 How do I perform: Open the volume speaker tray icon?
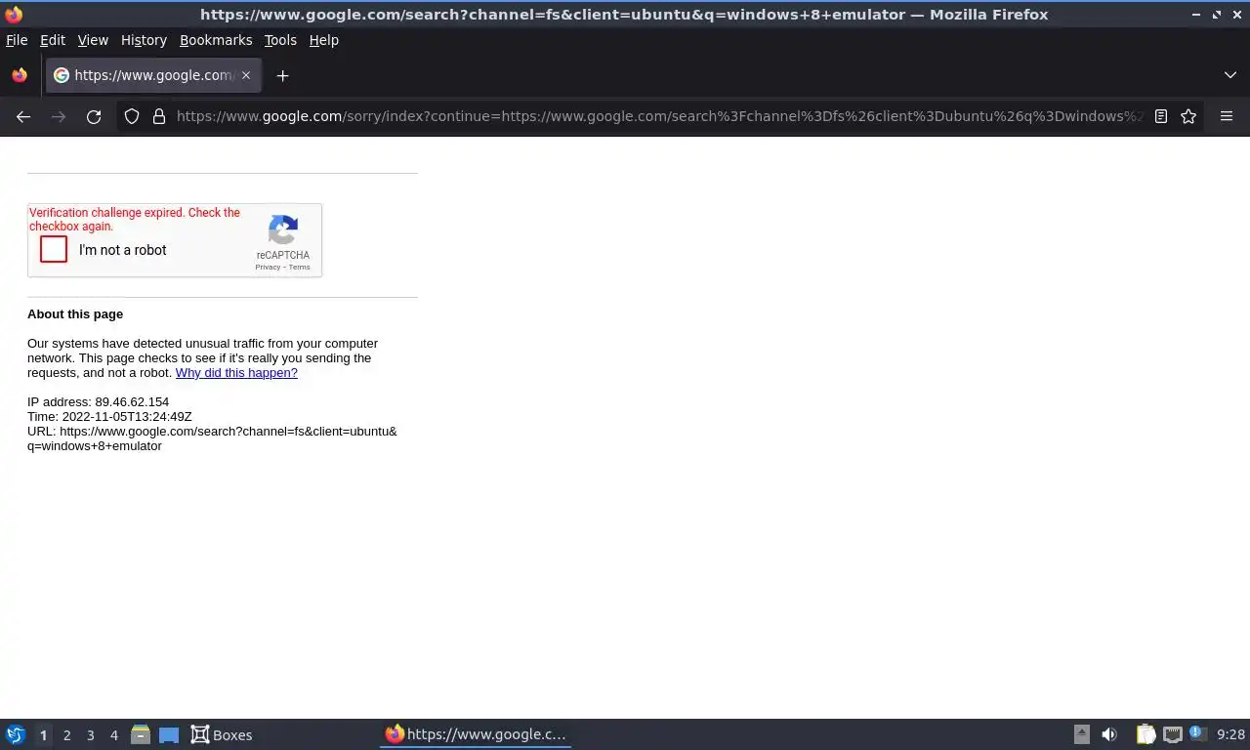click(1109, 734)
